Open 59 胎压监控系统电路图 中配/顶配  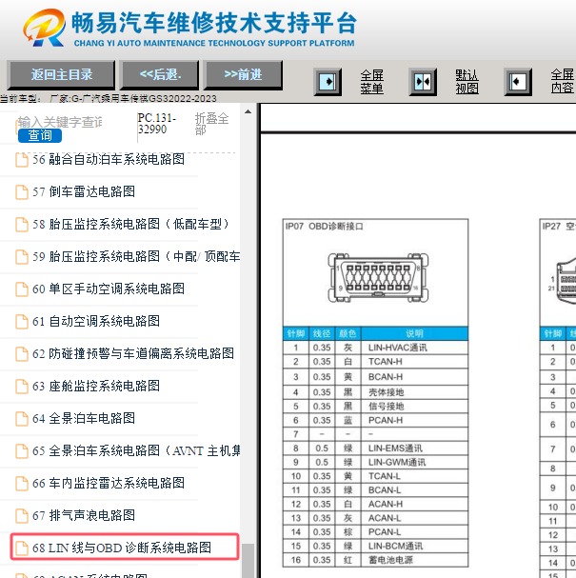(x=136, y=257)
